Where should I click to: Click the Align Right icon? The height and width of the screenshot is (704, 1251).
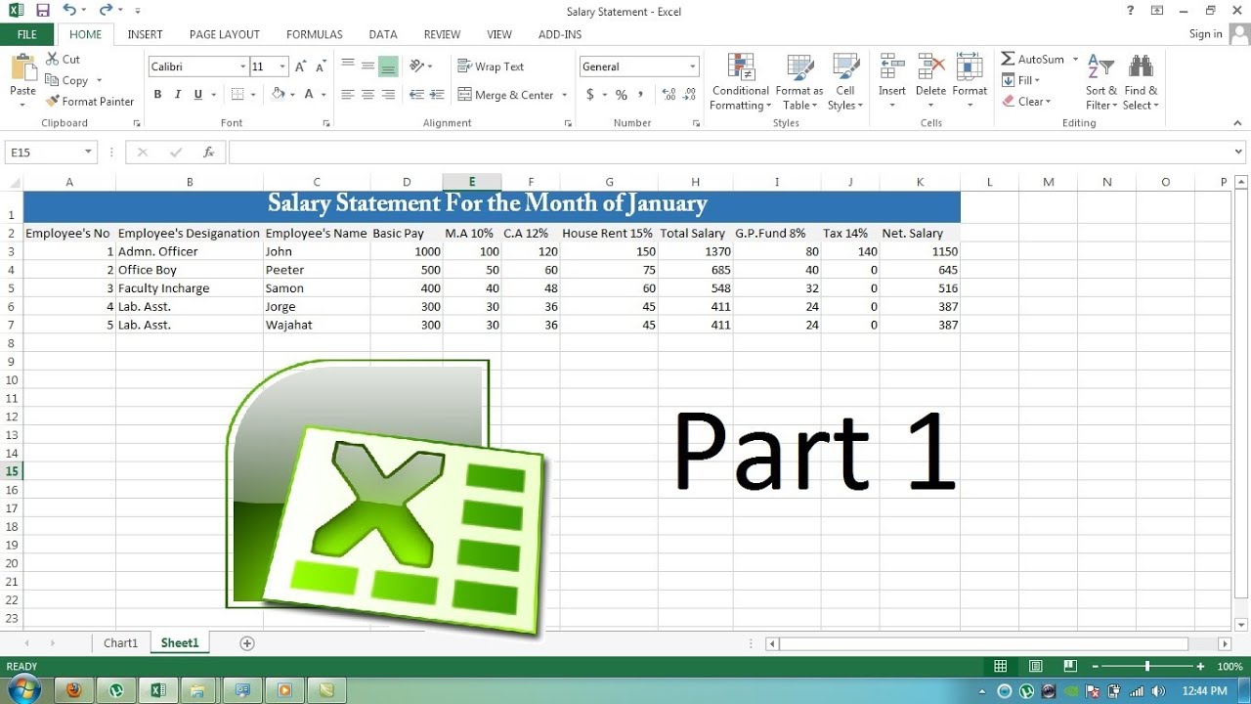point(388,95)
